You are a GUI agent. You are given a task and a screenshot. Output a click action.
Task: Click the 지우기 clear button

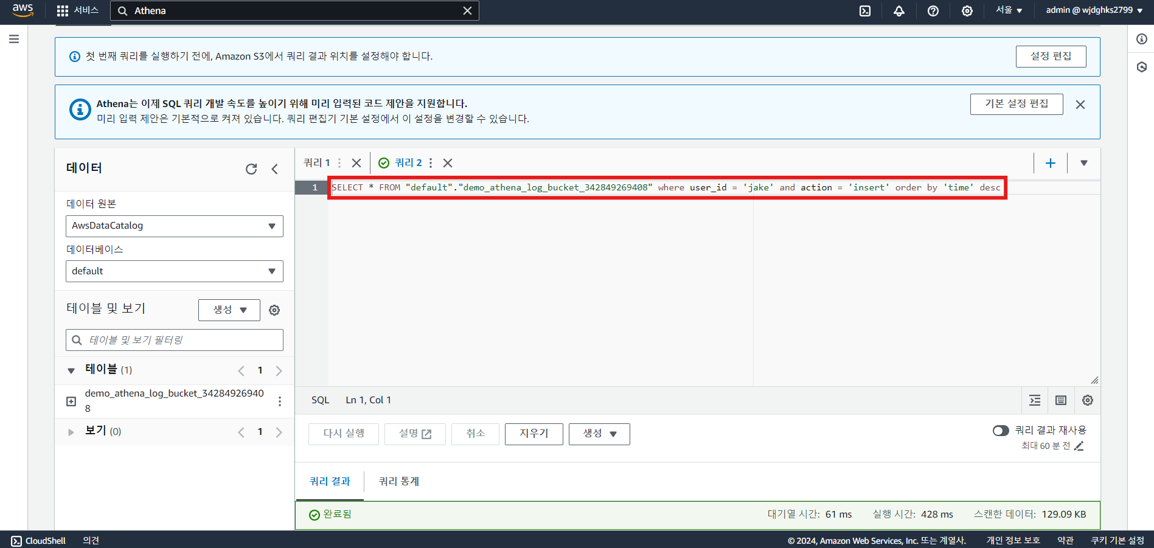point(534,434)
